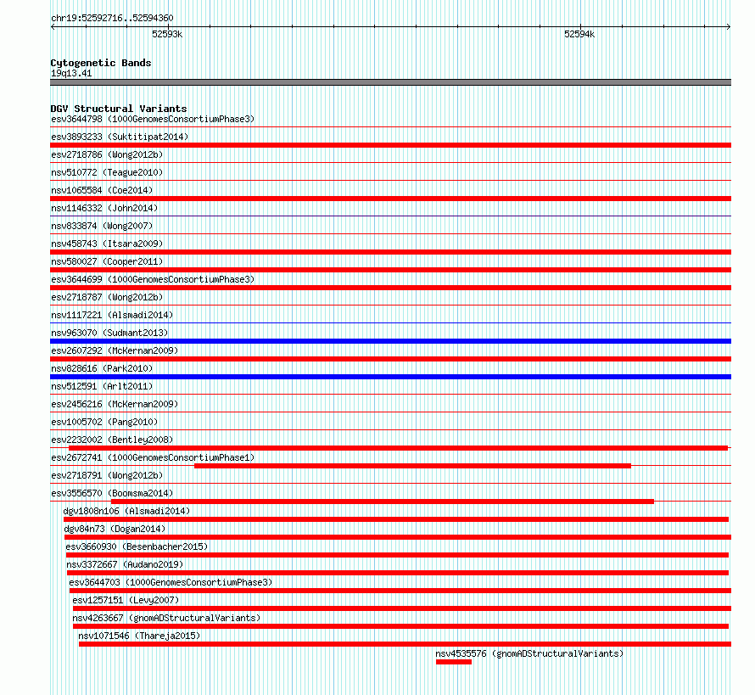The width and height of the screenshot is (755, 695).
Task: Select nsv1071546 (Thareja2015) variant
Action: click(139, 636)
